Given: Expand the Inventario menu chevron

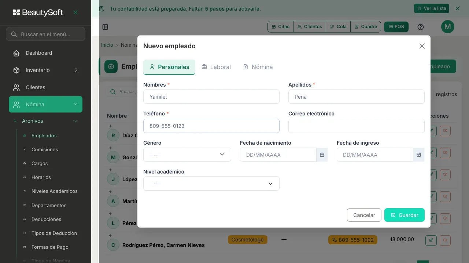Looking at the screenshot, I should pyautogui.click(x=76, y=70).
